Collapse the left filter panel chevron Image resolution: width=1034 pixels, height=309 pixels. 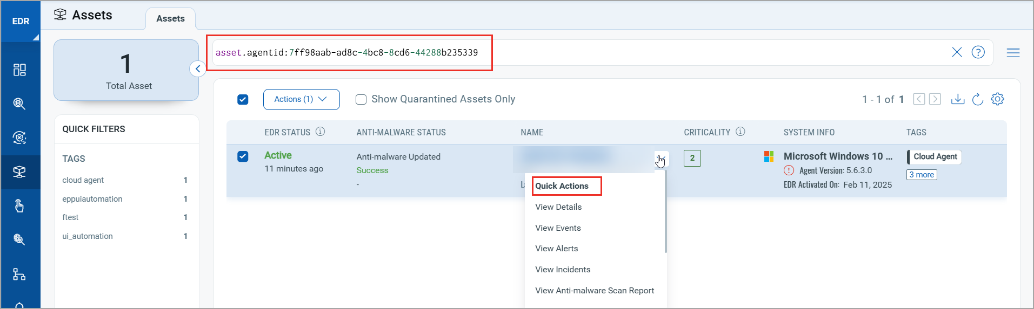point(198,68)
